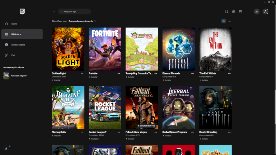Open Blazing Sails options menu
The image size is (276, 155).
click(x=82, y=132)
